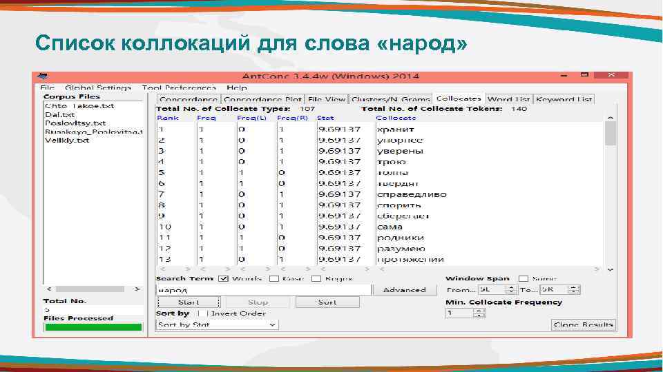Open the Sort by Stat dropdown
Viewport: 663px width, 372px height.
point(218,324)
